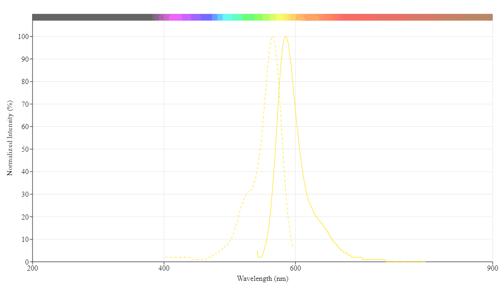The height and width of the screenshot is (285, 502).
Task: Click the 0 tick label on y-axis
Action: pyautogui.click(x=27, y=262)
